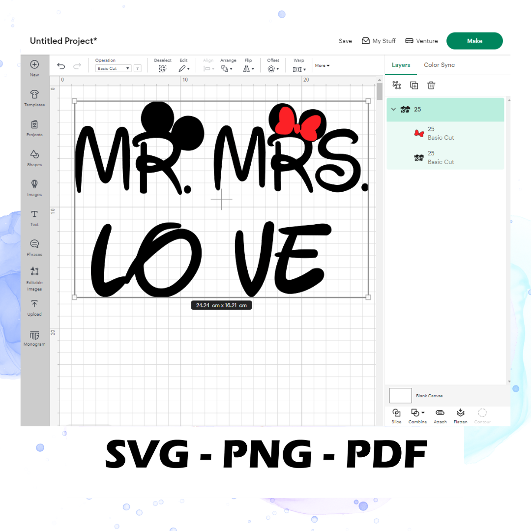Viewport: 531px width, 531px height.
Task: Open the Flip dropdown
Action: click(248, 69)
